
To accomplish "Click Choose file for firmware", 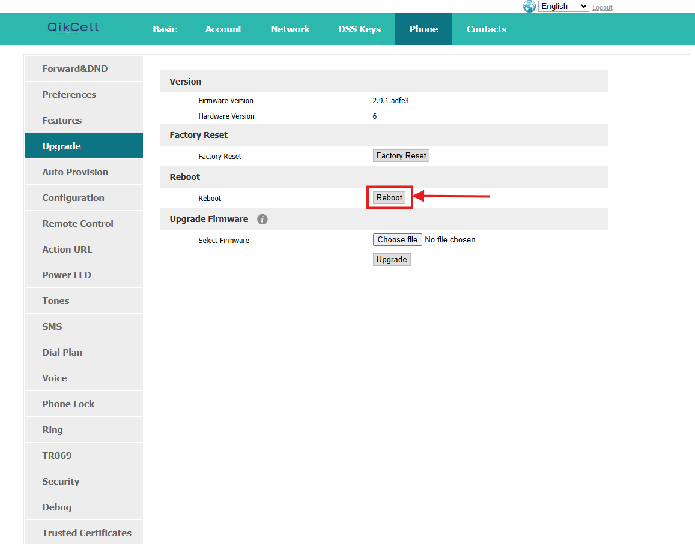I will (x=397, y=240).
